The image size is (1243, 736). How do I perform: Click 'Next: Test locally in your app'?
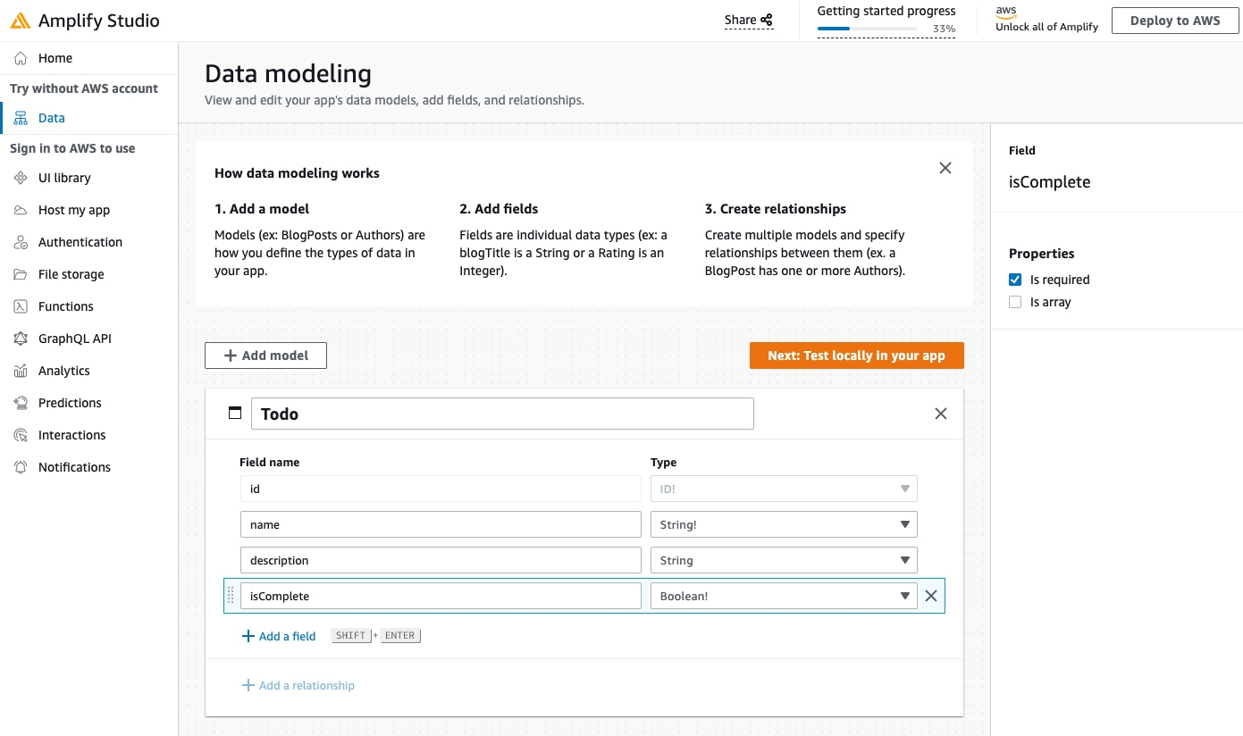pyautogui.click(x=856, y=355)
